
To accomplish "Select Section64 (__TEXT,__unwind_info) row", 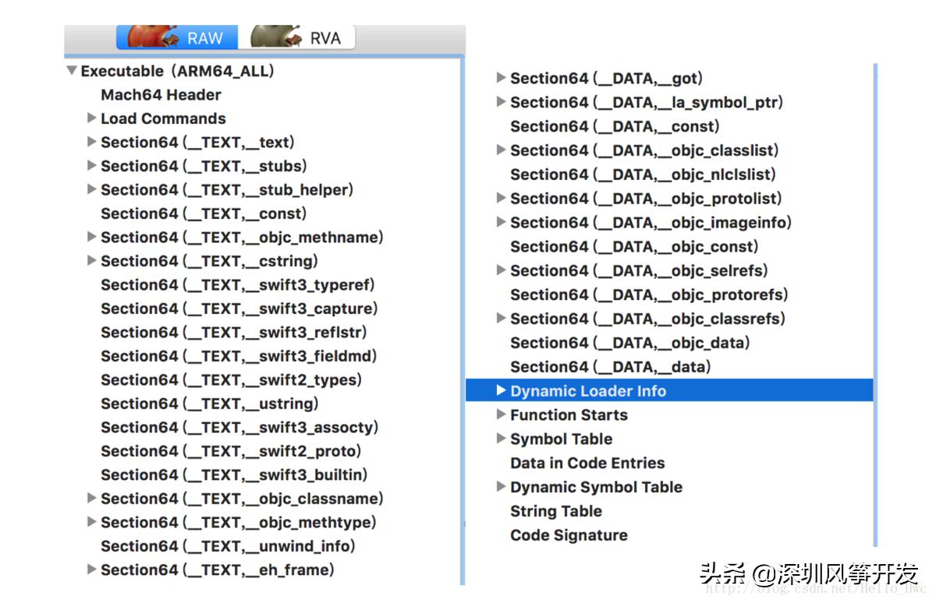I will click(228, 546).
